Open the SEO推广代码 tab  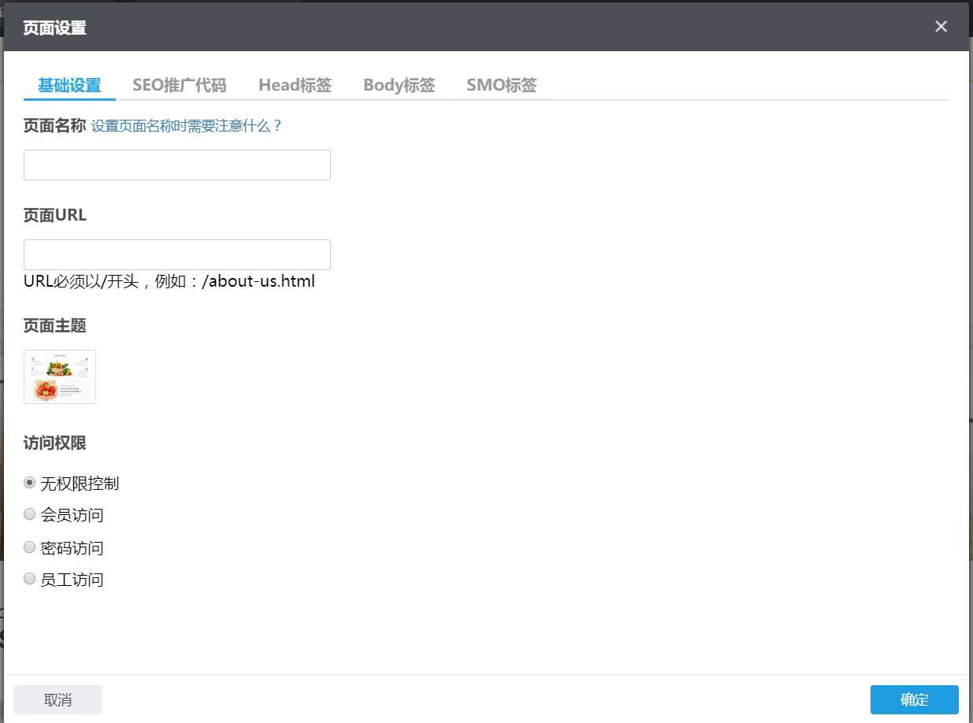[x=179, y=85]
